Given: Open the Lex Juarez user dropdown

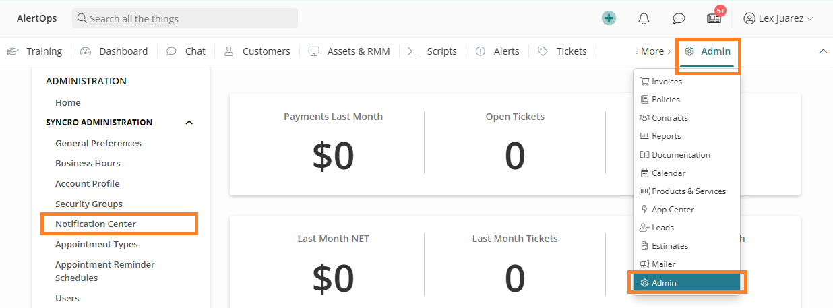Looking at the screenshot, I should coord(778,18).
